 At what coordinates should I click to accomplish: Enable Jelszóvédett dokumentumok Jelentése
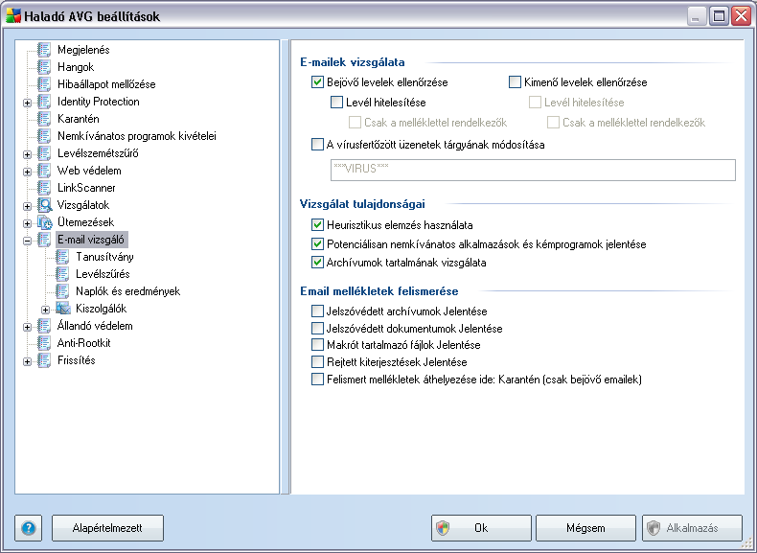pyautogui.click(x=317, y=329)
